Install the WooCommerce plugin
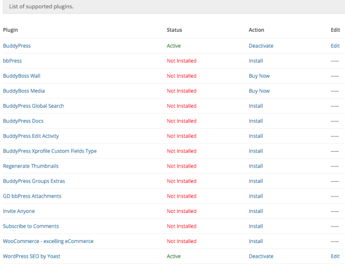This screenshot has width=345, height=266. (256, 241)
